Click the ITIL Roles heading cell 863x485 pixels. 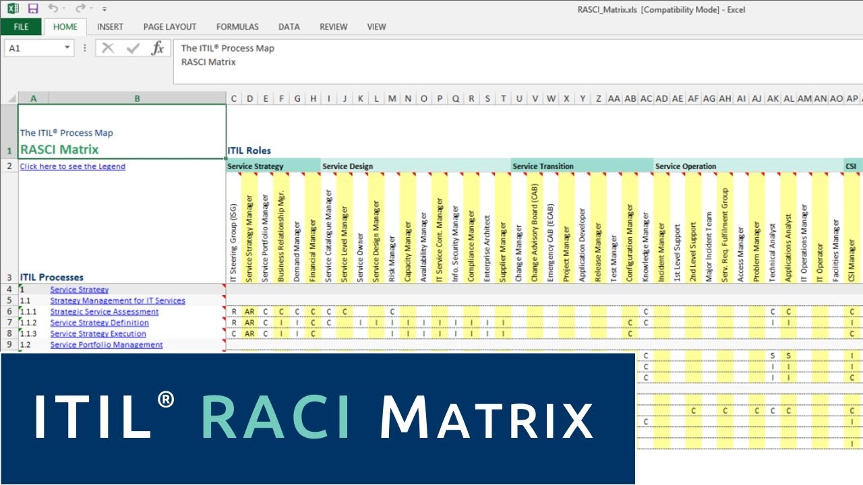[249, 150]
